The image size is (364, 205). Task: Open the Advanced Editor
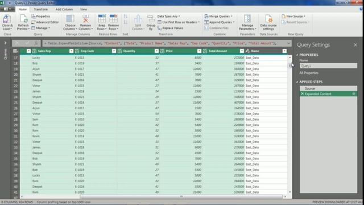(x=45, y=22)
